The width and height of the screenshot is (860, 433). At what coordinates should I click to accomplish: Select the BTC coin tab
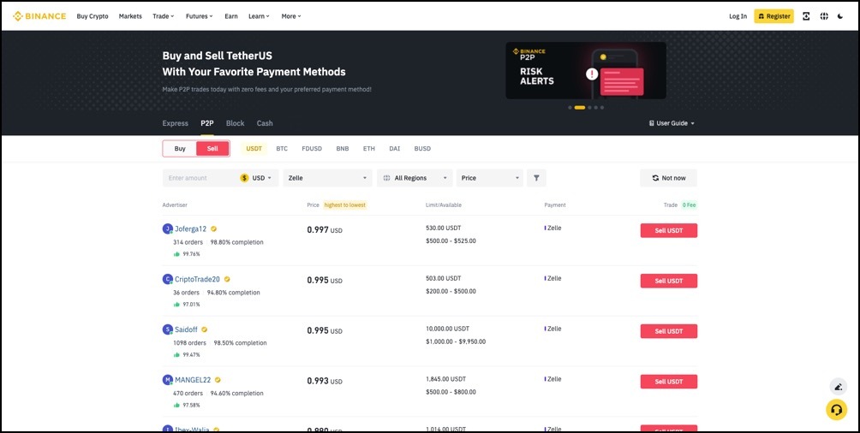[x=282, y=149]
